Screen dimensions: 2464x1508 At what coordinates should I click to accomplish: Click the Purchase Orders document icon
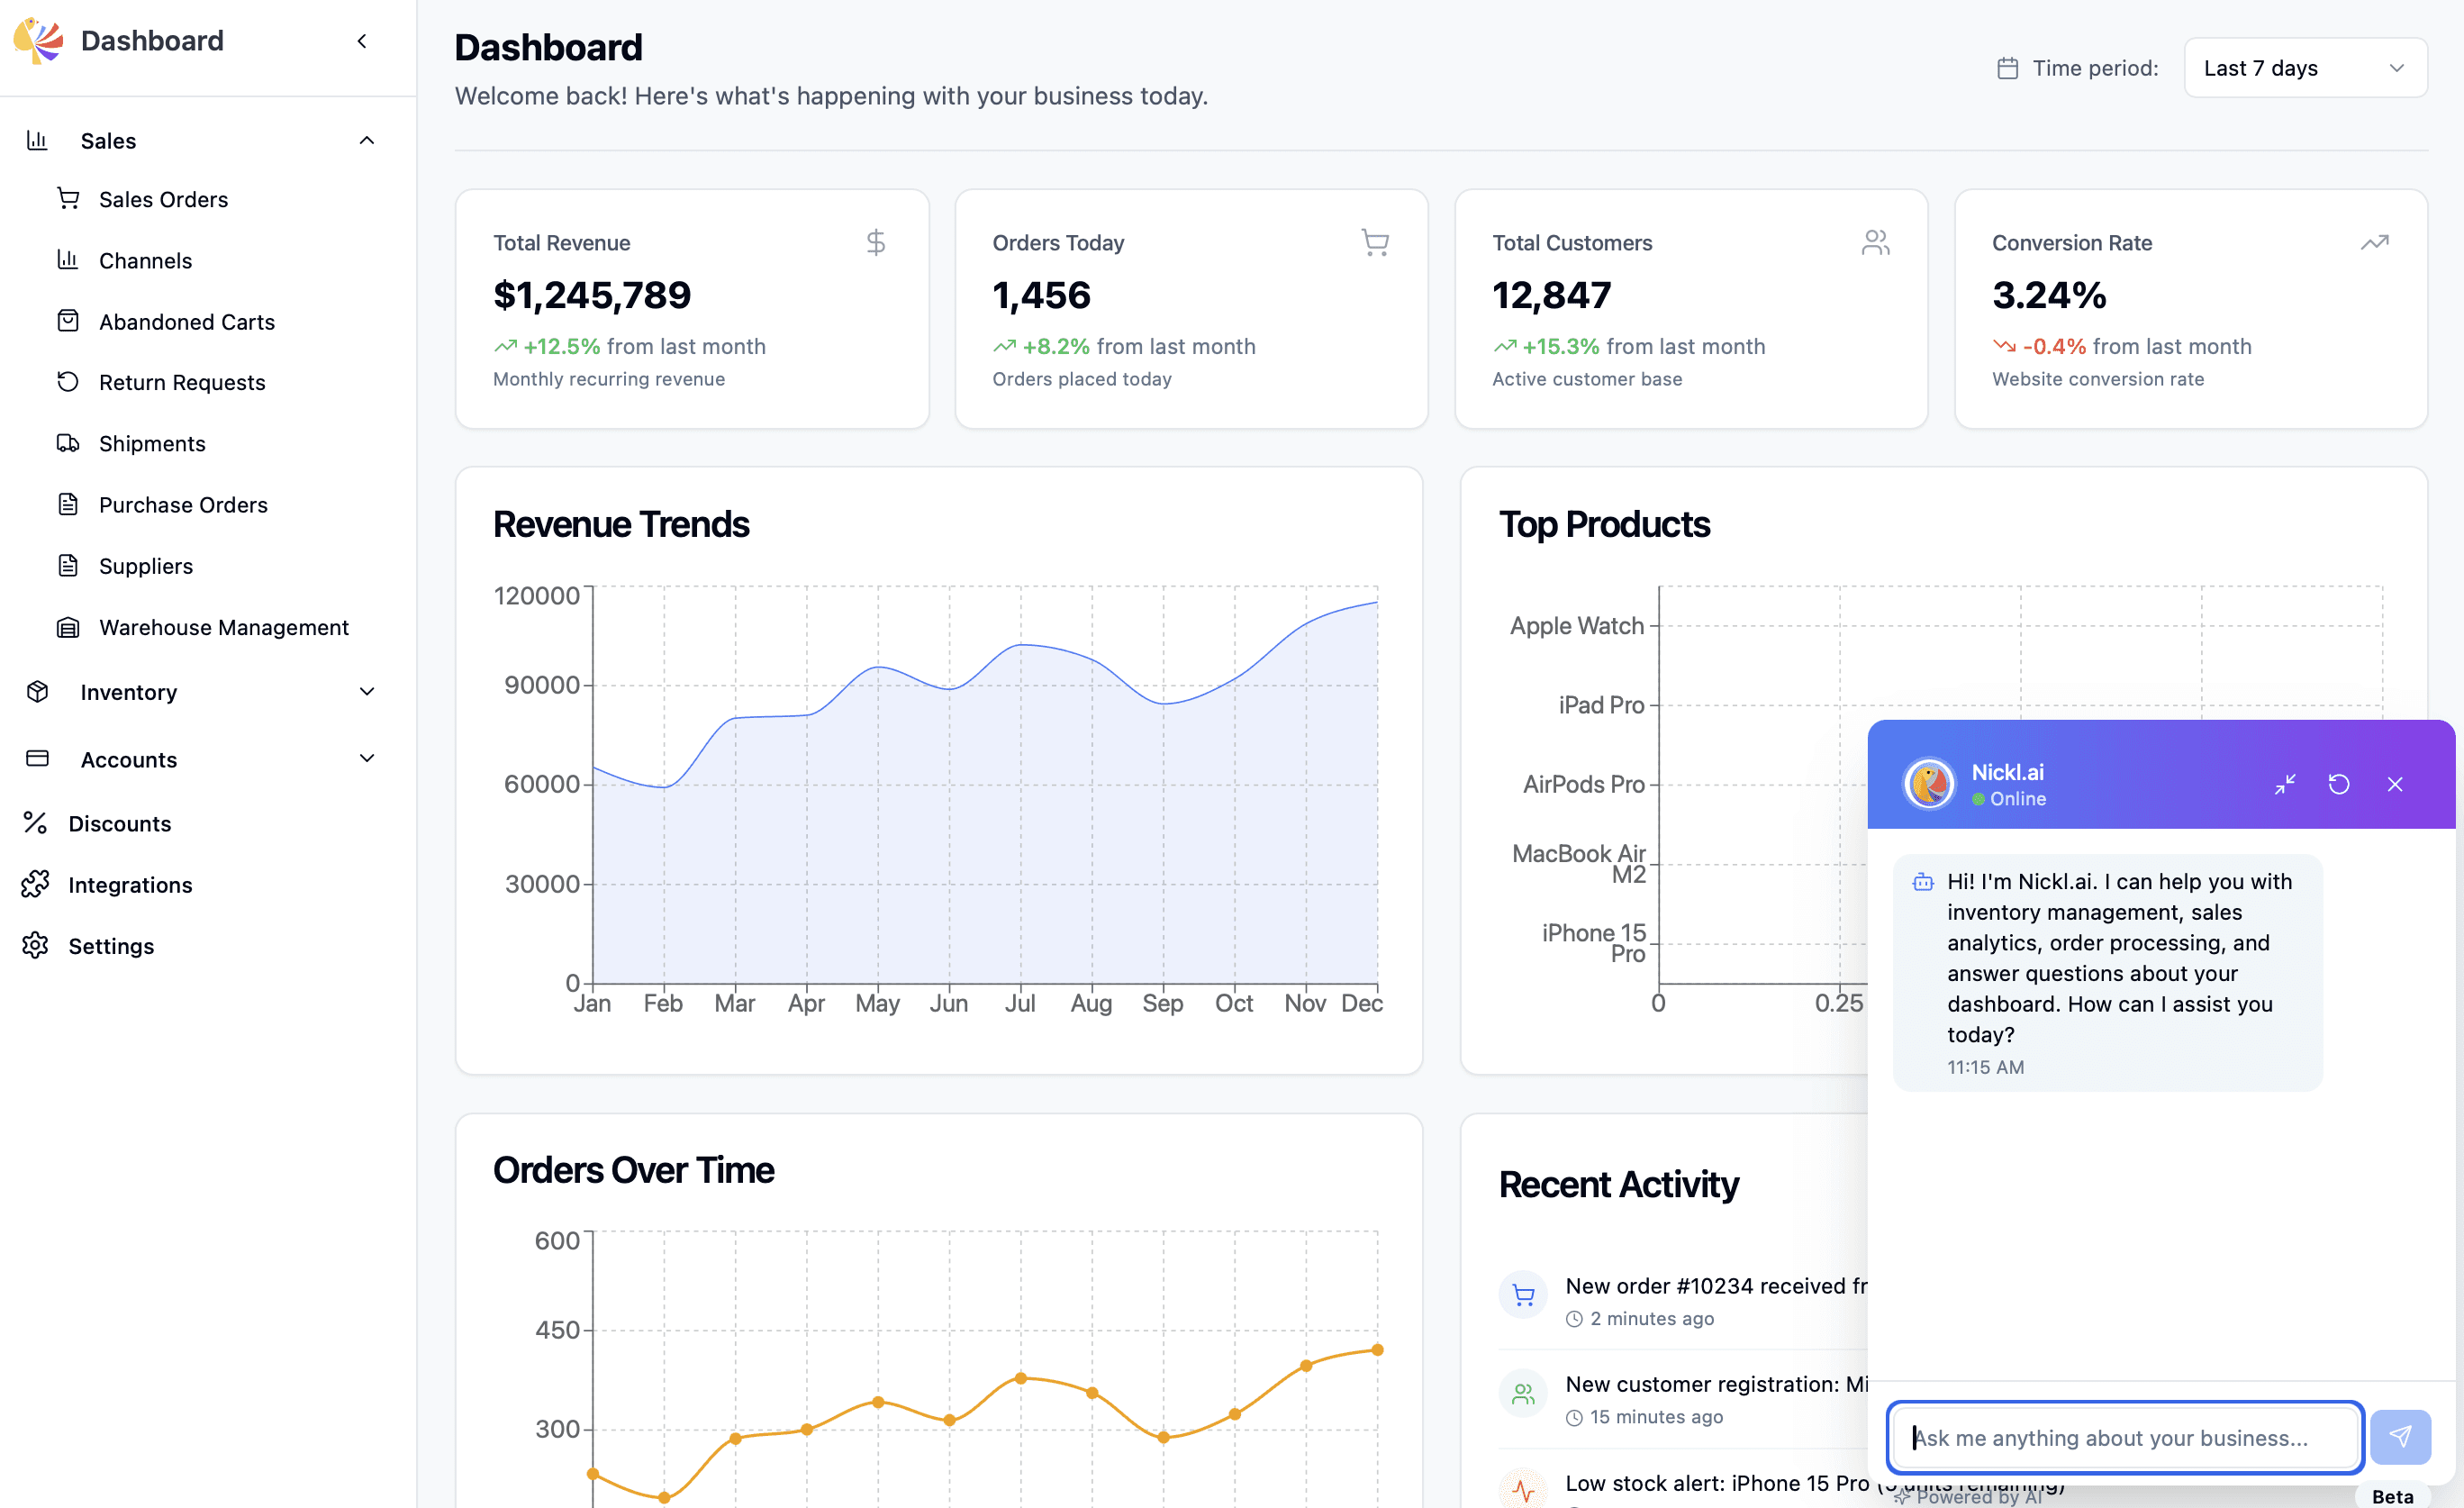pyautogui.click(x=68, y=504)
